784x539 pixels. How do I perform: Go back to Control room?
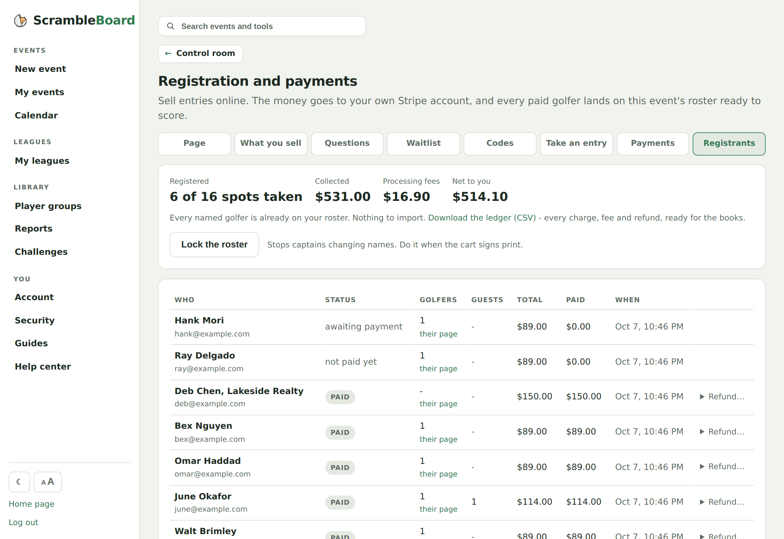[x=200, y=53]
